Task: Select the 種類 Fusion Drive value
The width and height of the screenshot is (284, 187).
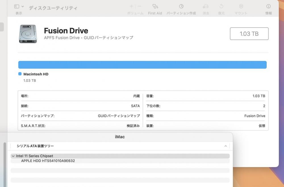Action: pyautogui.click(x=255, y=116)
